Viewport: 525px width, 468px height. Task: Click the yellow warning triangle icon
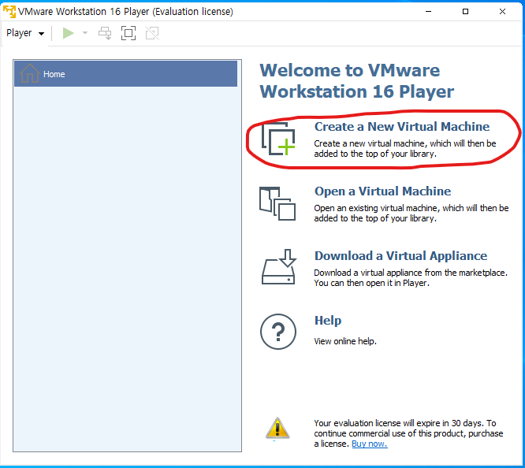(x=277, y=428)
